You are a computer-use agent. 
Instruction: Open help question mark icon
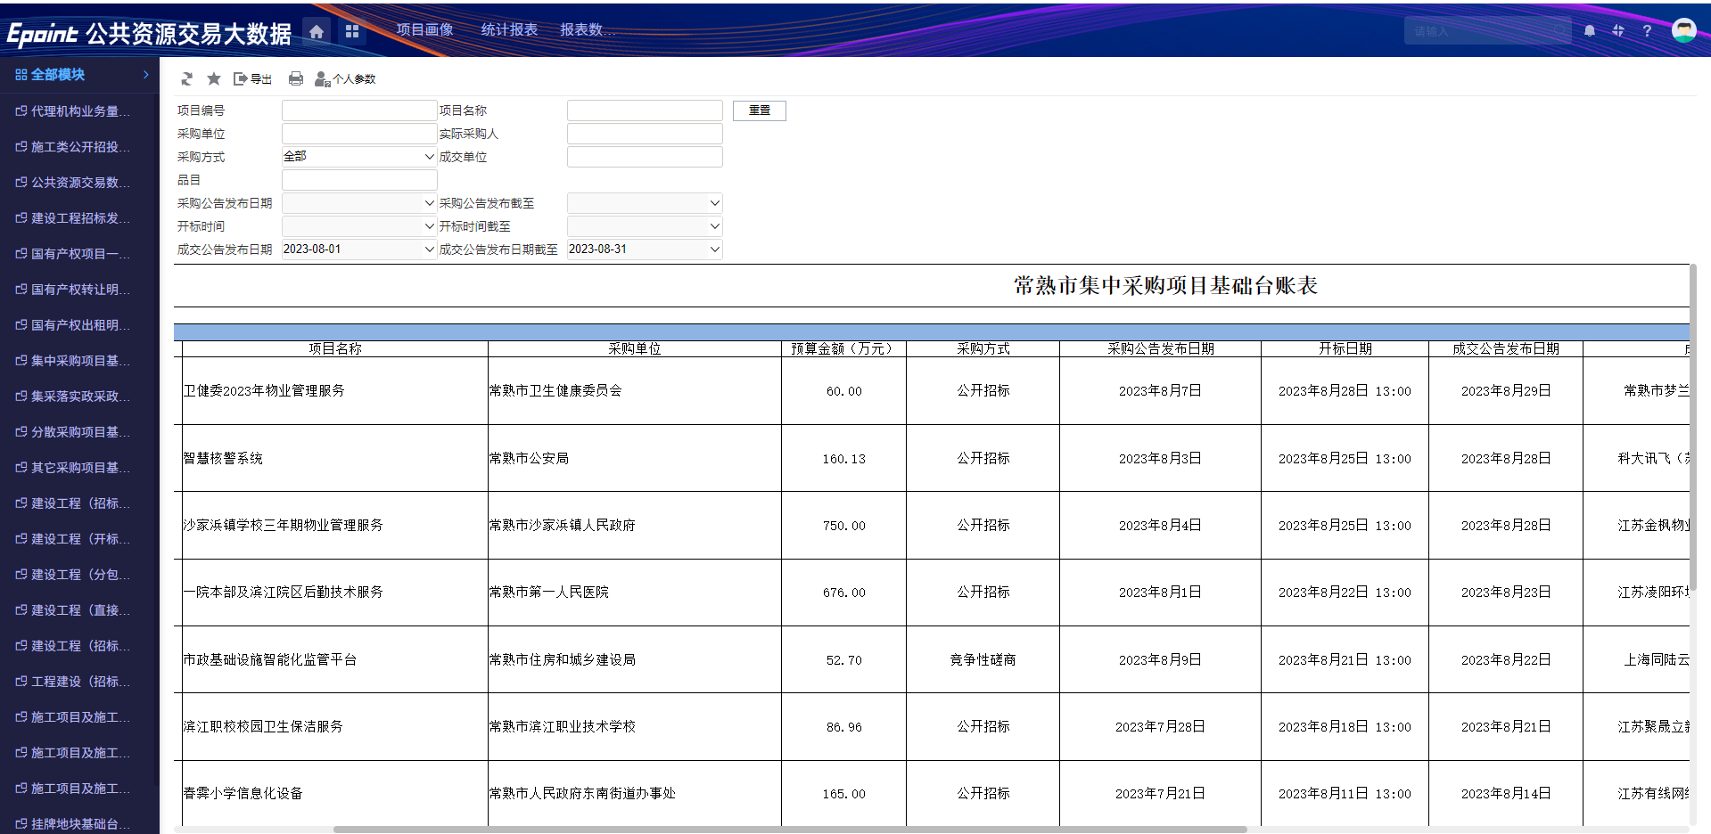pos(1647,31)
